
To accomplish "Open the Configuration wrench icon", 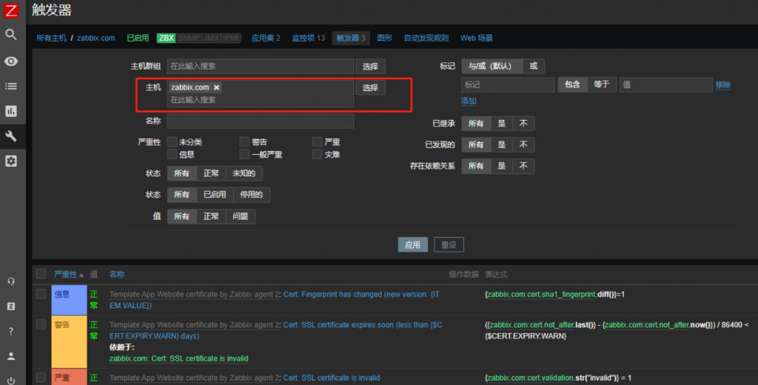I will (x=10, y=136).
